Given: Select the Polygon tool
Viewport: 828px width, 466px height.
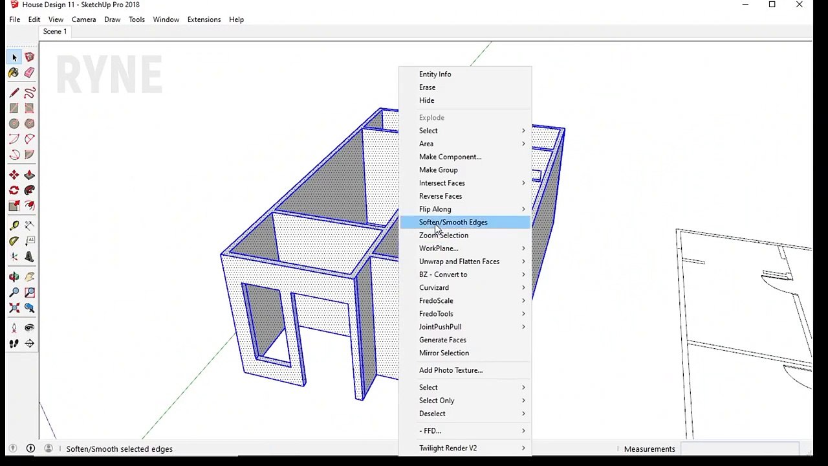Looking at the screenshot, I should [x=29, y=124].
